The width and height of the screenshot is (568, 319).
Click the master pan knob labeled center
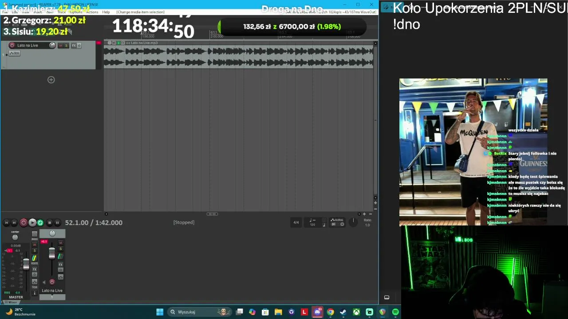[15, 237]
